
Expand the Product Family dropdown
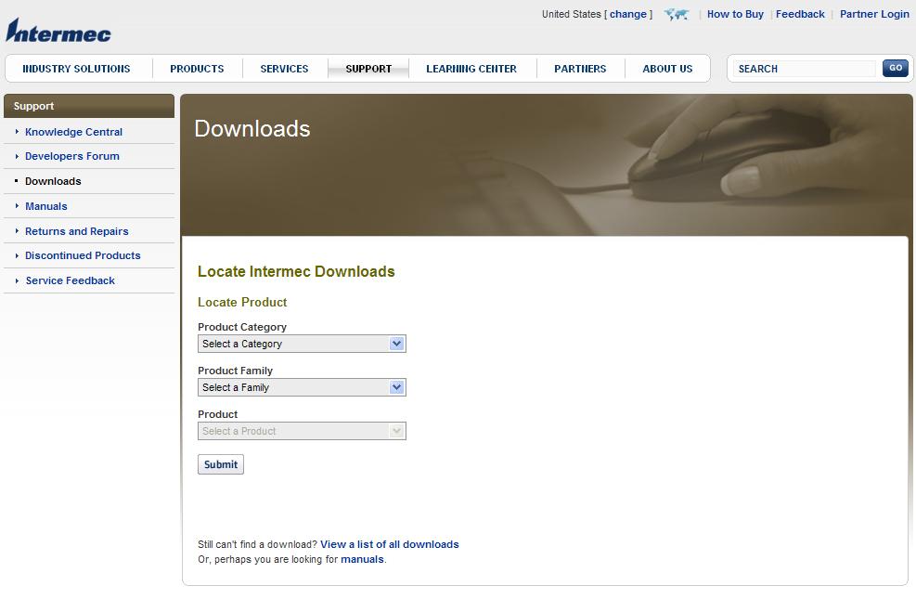302,387
